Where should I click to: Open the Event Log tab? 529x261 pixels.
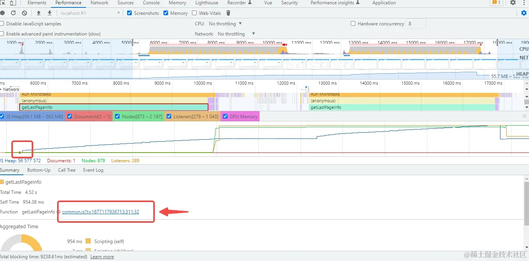93,170
